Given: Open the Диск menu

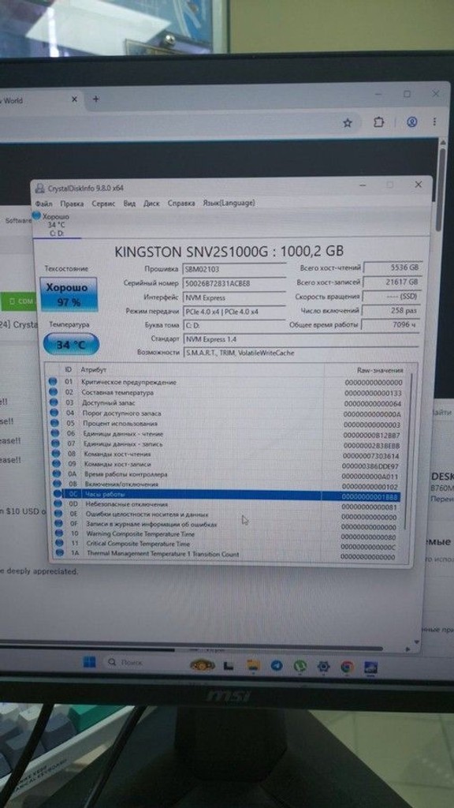Looking at the screenshot, I should pos(151,203).
